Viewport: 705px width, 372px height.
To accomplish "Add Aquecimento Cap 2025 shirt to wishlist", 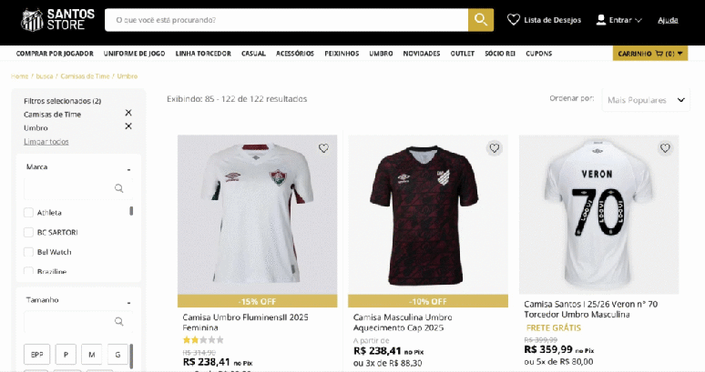I will pos(494,148).
